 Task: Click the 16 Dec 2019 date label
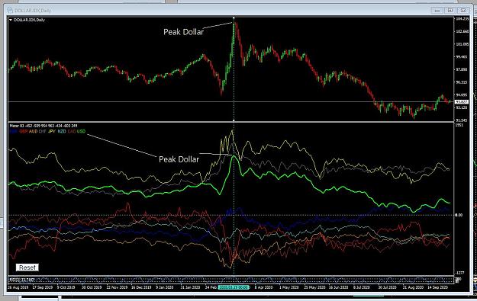tap(141, 287)
